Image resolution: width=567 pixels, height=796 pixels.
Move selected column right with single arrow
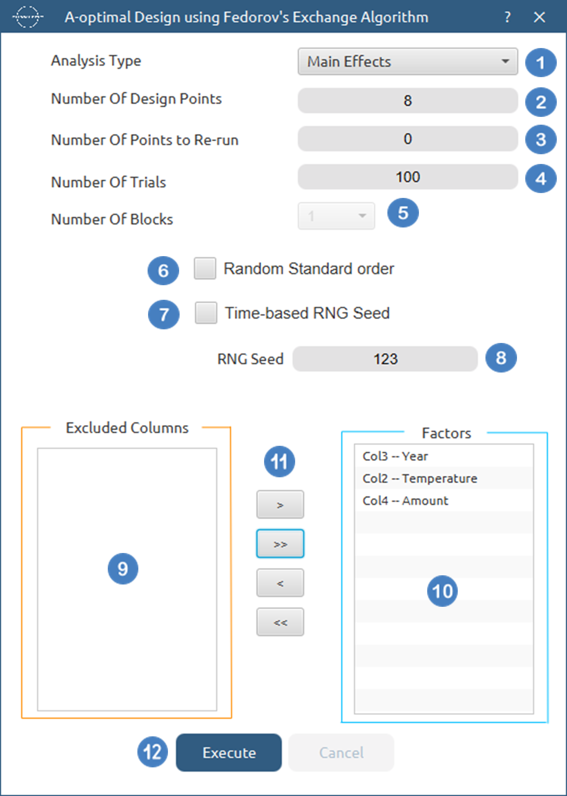click(x=280, y=504)
